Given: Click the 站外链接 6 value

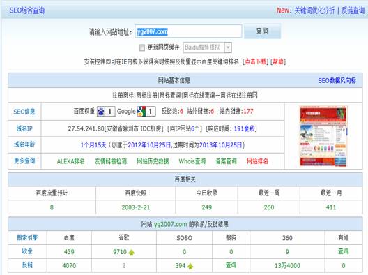Looking at the screenshot, I should coord(212,112).
